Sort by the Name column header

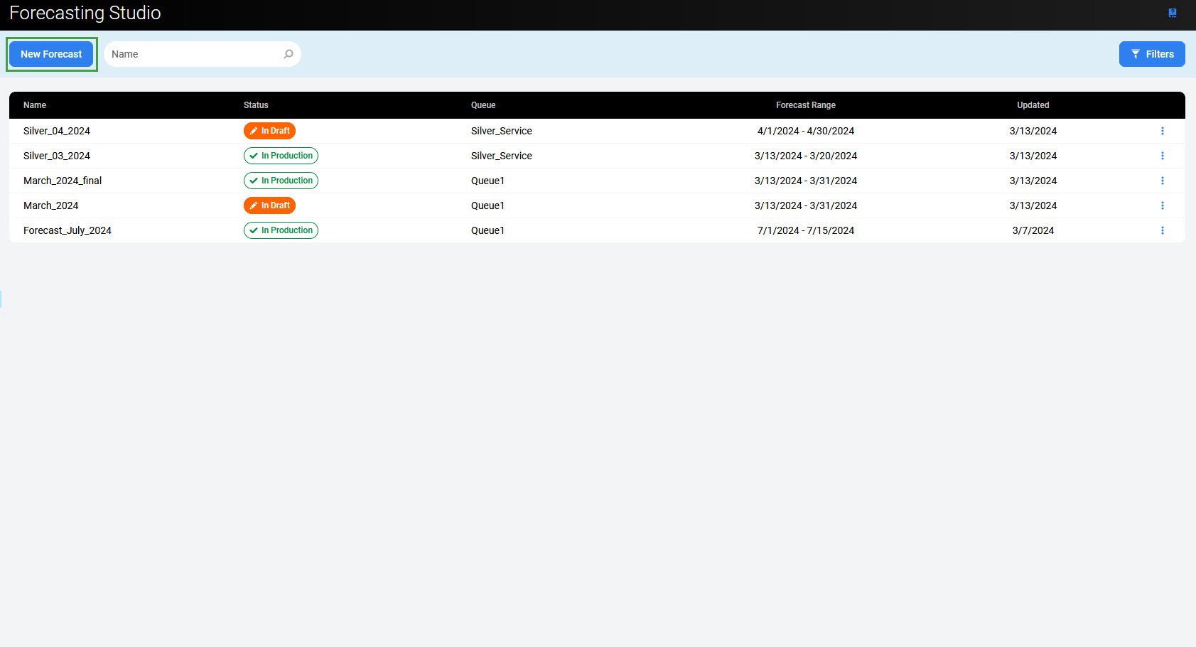[35, 105]
